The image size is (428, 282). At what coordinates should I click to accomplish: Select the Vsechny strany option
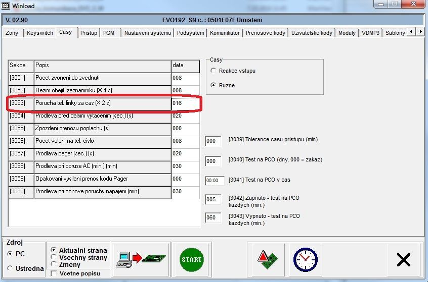[x=54, y=257]
